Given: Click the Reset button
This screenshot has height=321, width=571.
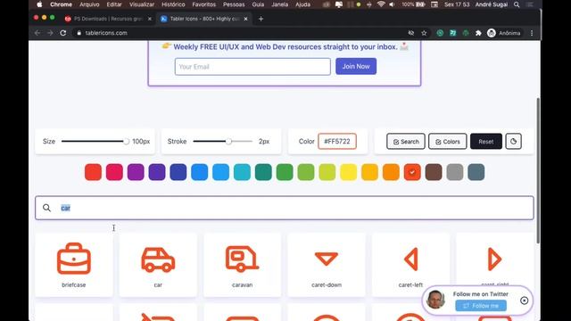Looking at the screenshot, I should [485, 141].
